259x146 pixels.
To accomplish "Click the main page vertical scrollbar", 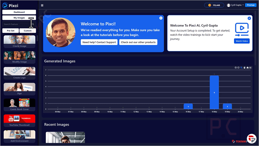I will click(x=255, y=38).
